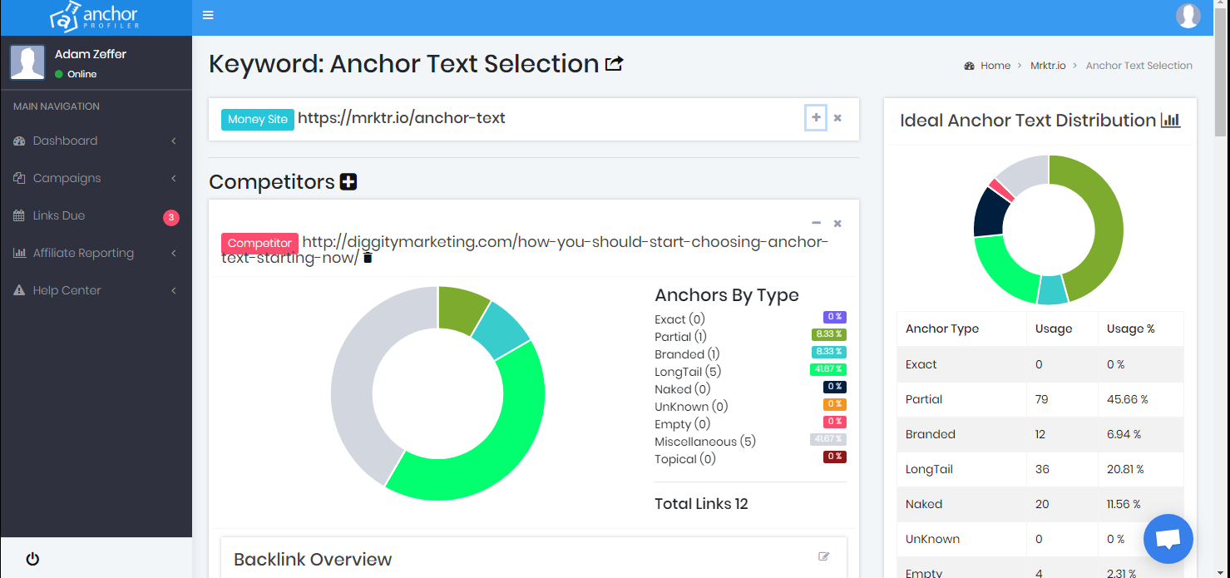Image resolution: width=1230 pixels, height=578 pixels.
Task: Delete the diggitymarketing.com competitor via trash icon
Action: pyautogui.click(x=366, y=259)
